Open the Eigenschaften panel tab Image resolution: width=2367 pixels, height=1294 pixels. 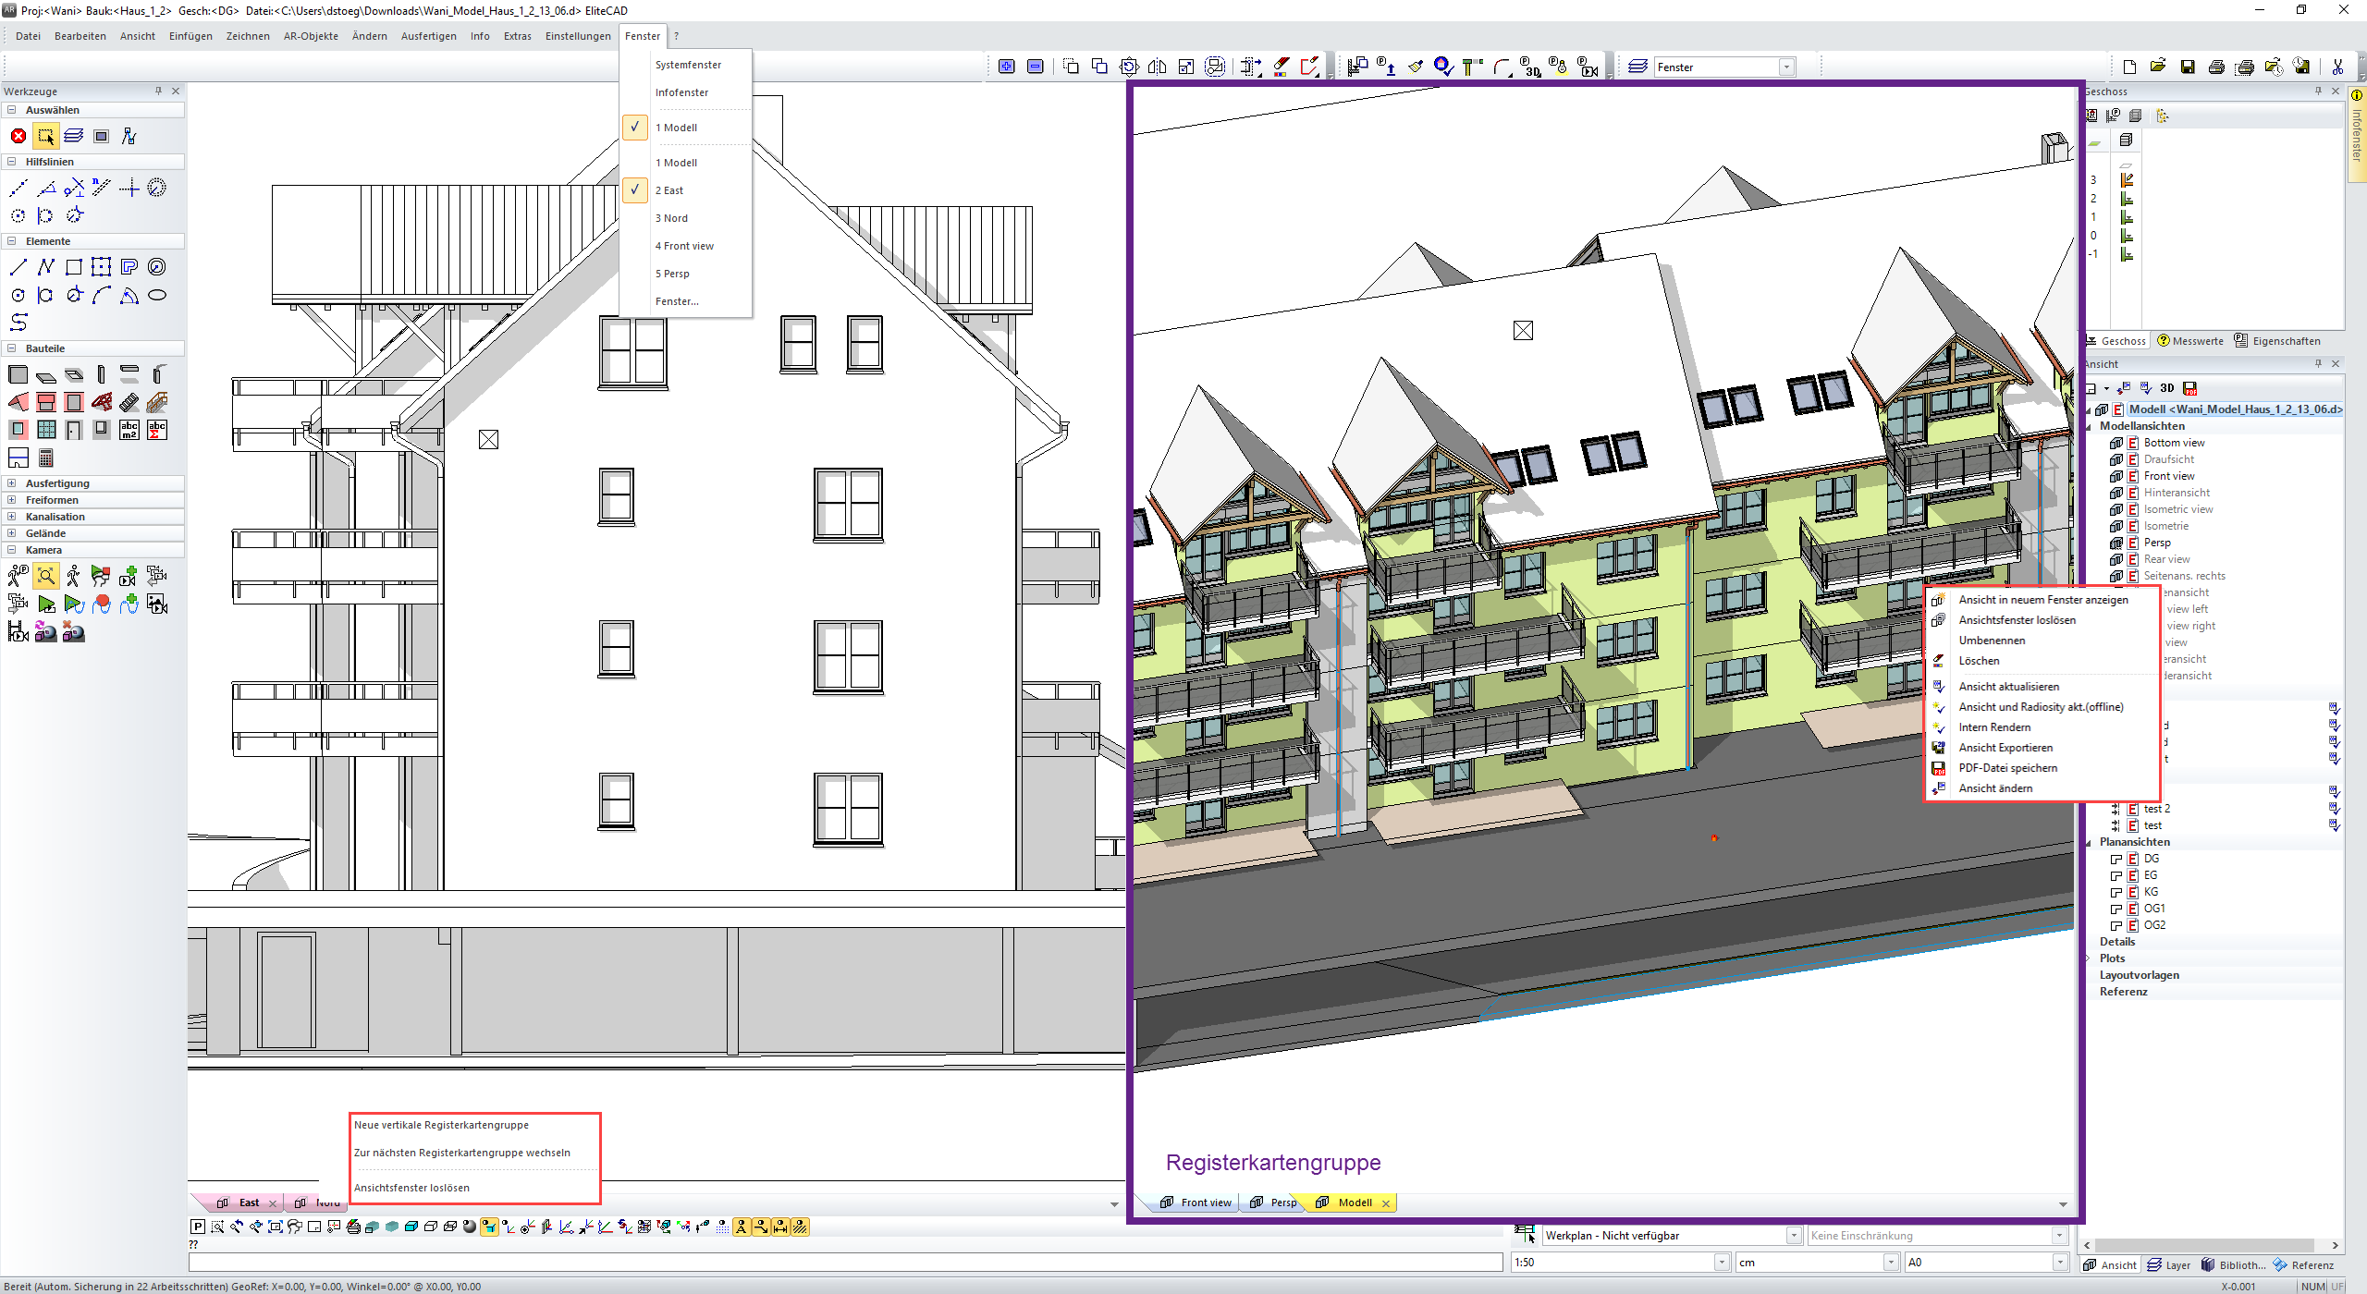click(2278, 341)
